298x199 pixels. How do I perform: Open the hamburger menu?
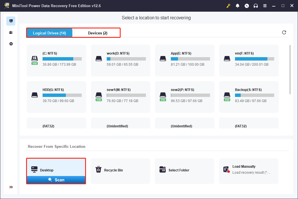click(265, 6)
